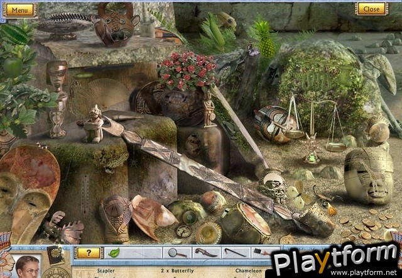This screenshot has height=278, width=402.
Task: Click the Close button
Action: click(x=371, y=9)
